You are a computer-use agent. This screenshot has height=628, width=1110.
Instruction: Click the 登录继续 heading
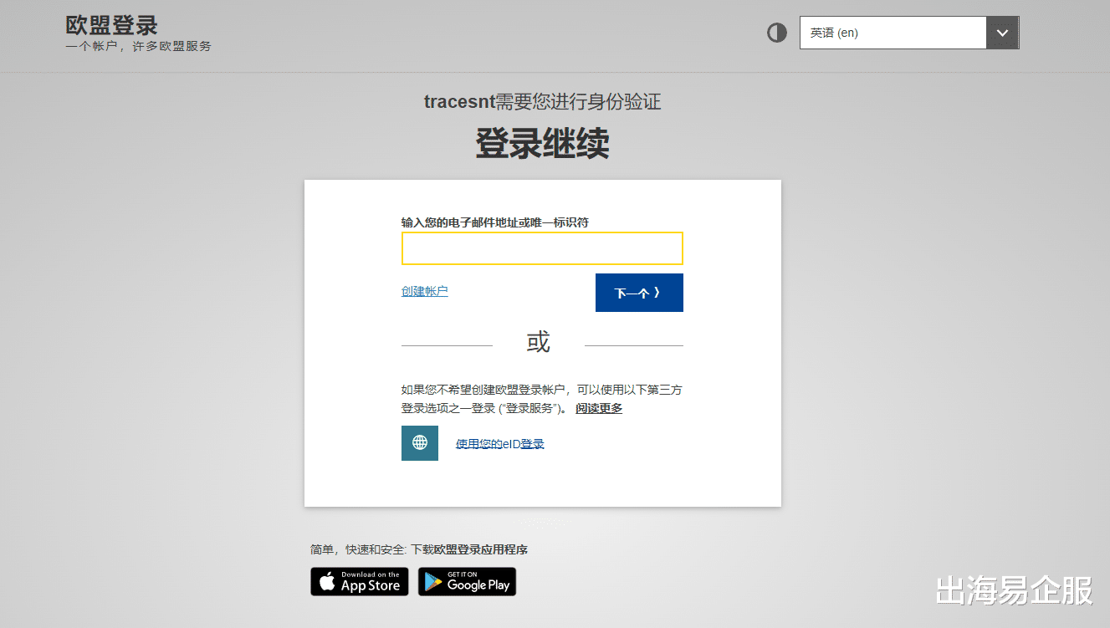point(542,143)
